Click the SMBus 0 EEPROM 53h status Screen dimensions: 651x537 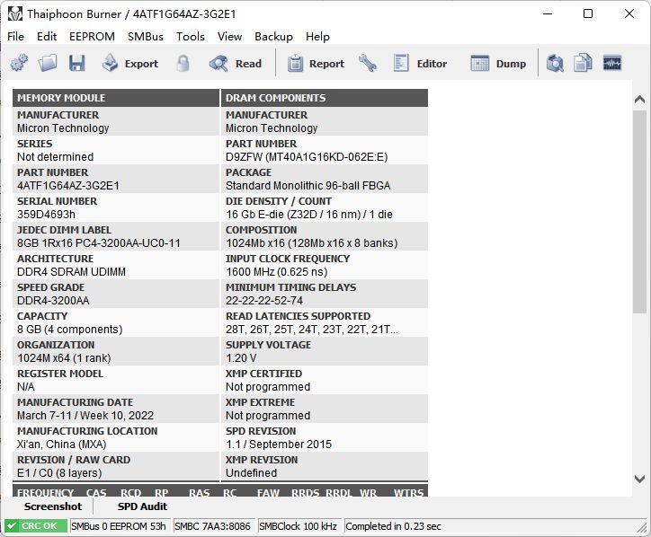[x=120, y=526]
